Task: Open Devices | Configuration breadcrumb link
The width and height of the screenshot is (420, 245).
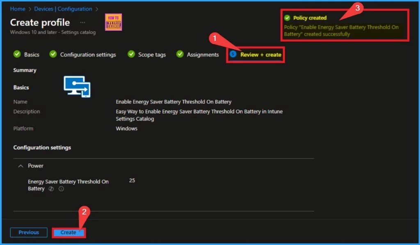Action: pos(63,9)
